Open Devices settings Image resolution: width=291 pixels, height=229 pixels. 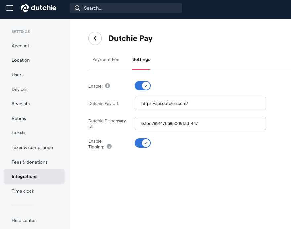tap(20, 89)
